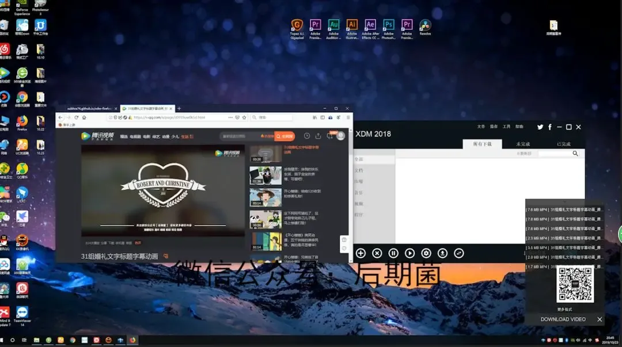Open Adobe Audition desktop icon
Viewport: 622px width, 347px height.
(333, 29)
